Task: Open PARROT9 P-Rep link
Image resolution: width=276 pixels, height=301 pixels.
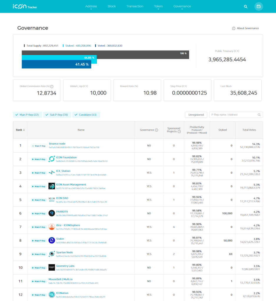Action: tap(62, 212)
